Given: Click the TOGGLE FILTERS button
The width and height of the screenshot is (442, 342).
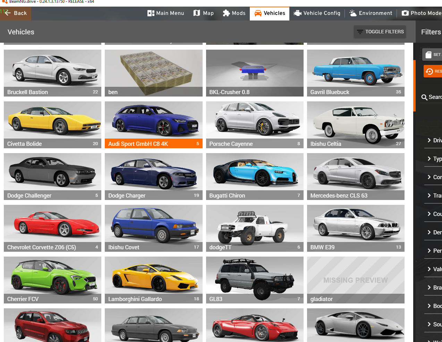Looking at the screenshot, I should 380,32.
